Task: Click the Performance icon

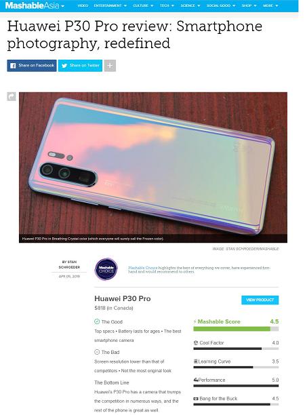Action: point(196,380)
